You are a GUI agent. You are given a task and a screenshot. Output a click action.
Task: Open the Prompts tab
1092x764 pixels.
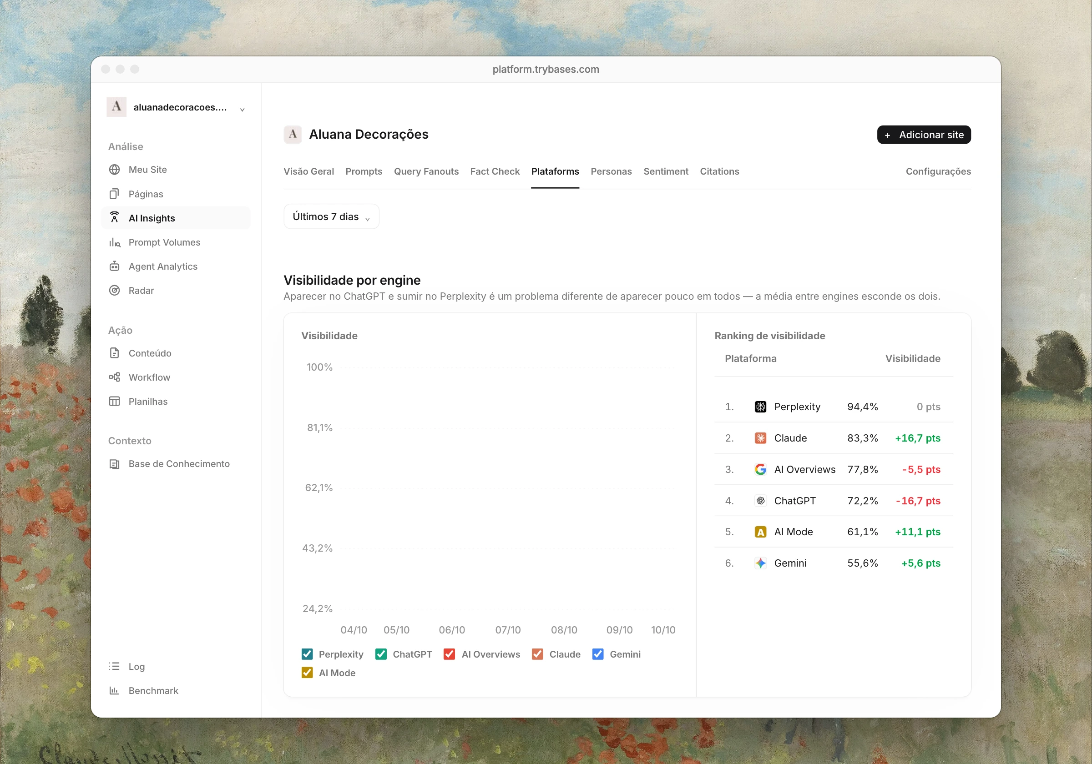tap(364, 171)
